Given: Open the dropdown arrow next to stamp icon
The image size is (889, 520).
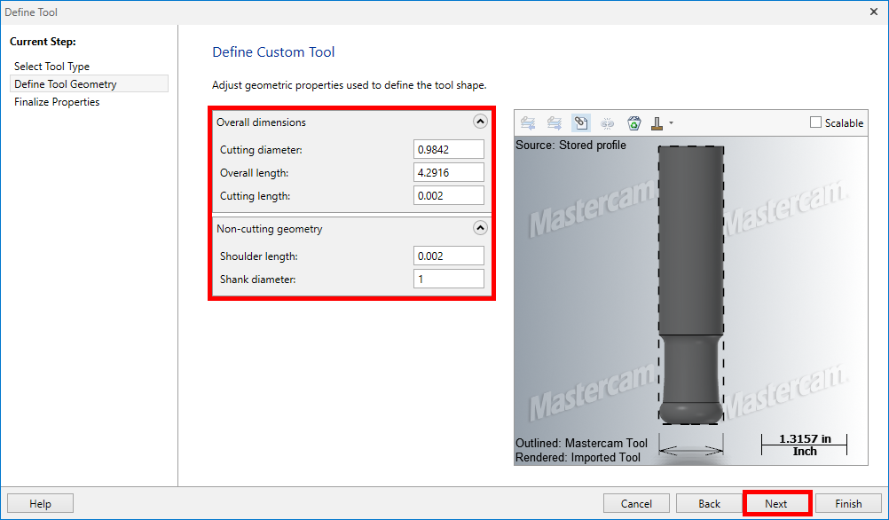Looking at the screenshot, I should [x=672, y=123].
